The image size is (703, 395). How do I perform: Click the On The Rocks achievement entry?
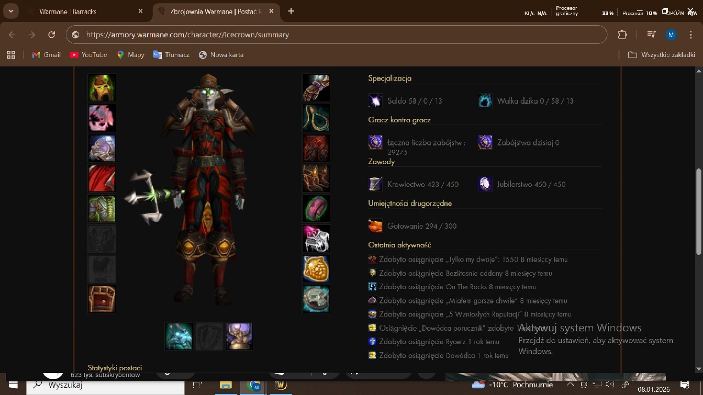click(x=452, y=287)
